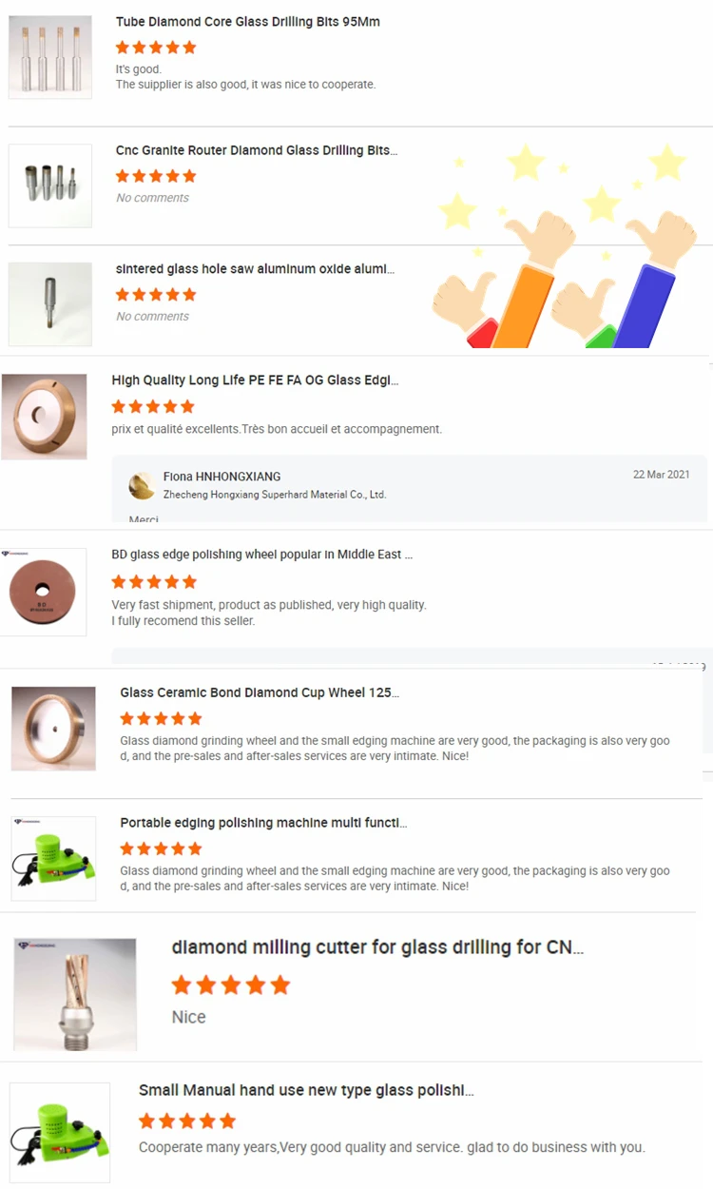Screen dimensions: 713x1189
Task: Open Glass Ceramic Bond Diamond Cup Wheel image
Action: tap(53, 728)
